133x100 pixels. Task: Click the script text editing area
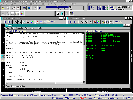coord(44,57)
